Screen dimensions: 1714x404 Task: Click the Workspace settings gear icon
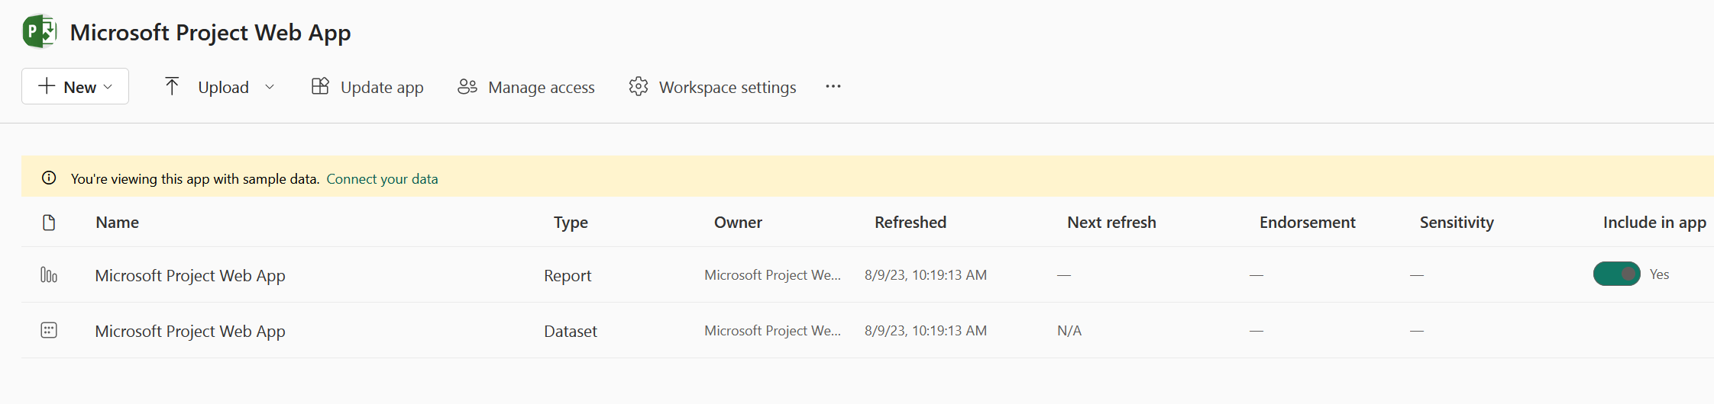pos(639,86)
